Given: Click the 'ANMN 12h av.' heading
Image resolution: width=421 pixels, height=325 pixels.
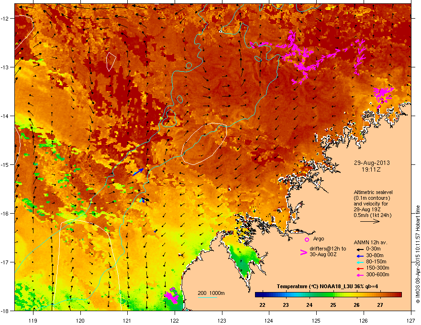Looking at the screenshot, I should (x=370, y=242).
